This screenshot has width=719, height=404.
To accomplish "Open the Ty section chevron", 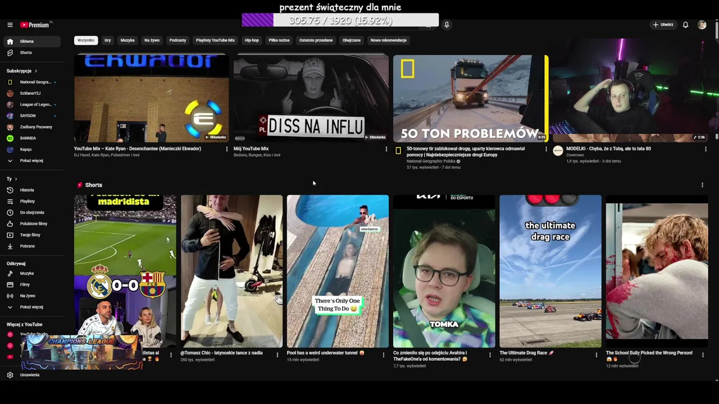I will pos(16,179).
